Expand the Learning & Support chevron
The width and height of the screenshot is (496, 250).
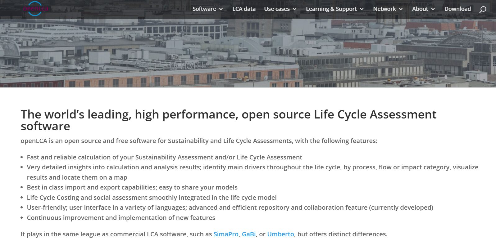click(362, 9)
